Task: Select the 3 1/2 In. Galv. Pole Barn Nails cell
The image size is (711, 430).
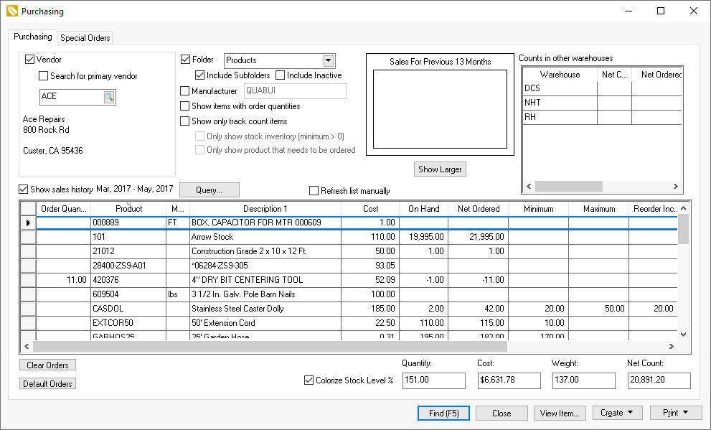Action: coord(265,294)
